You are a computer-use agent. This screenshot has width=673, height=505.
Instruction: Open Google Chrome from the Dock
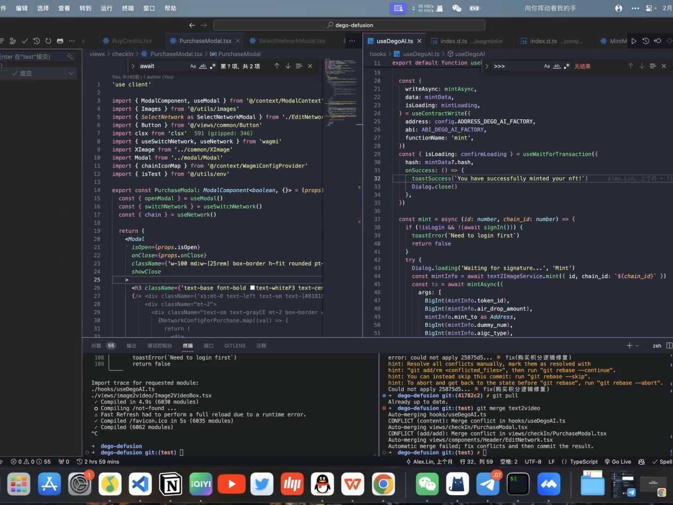[x=383, y=484]
